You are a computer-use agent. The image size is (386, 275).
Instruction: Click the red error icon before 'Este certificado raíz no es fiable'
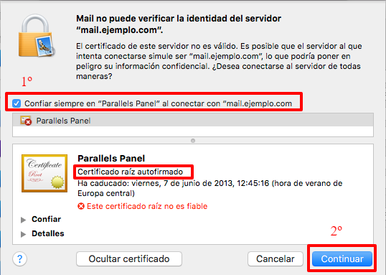click(x=81, y=206)
